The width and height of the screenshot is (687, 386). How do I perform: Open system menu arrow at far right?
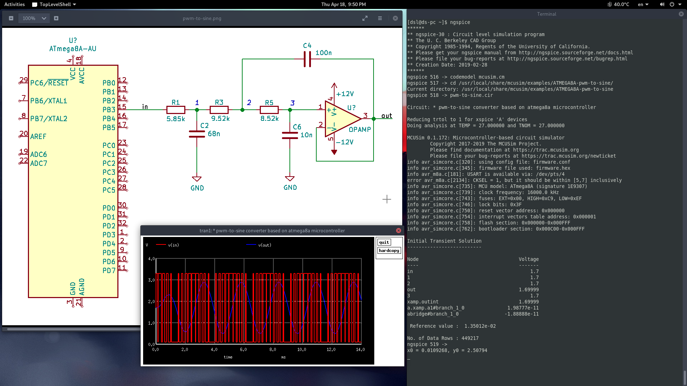pyautogui.click(x=680, y=4)
